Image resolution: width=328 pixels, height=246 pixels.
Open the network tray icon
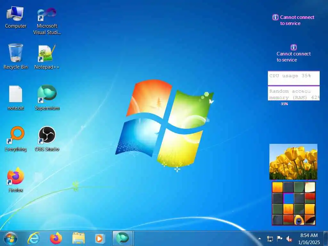point(270,239)
